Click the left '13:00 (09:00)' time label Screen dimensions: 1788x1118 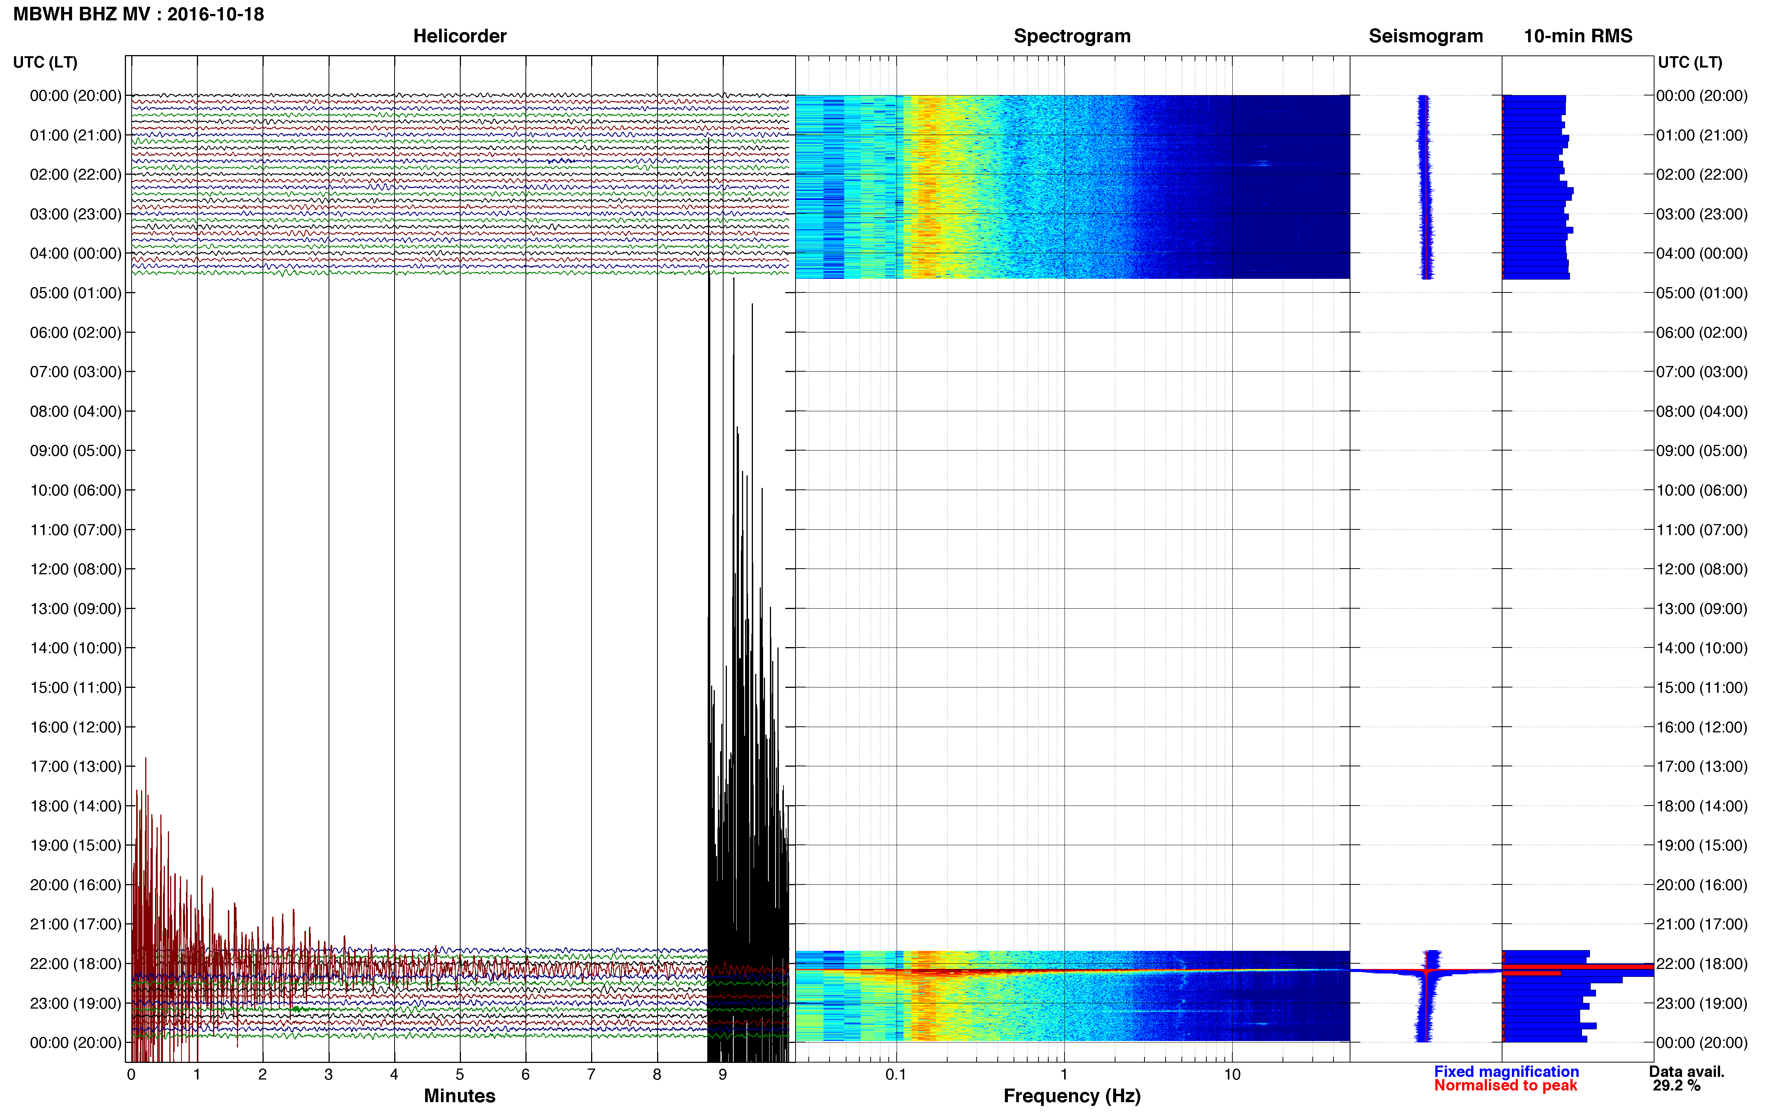[x=75, y=609]
